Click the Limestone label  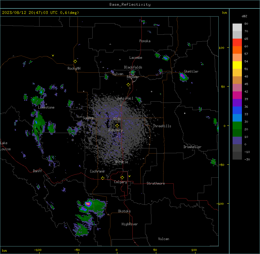click(46, 107)
